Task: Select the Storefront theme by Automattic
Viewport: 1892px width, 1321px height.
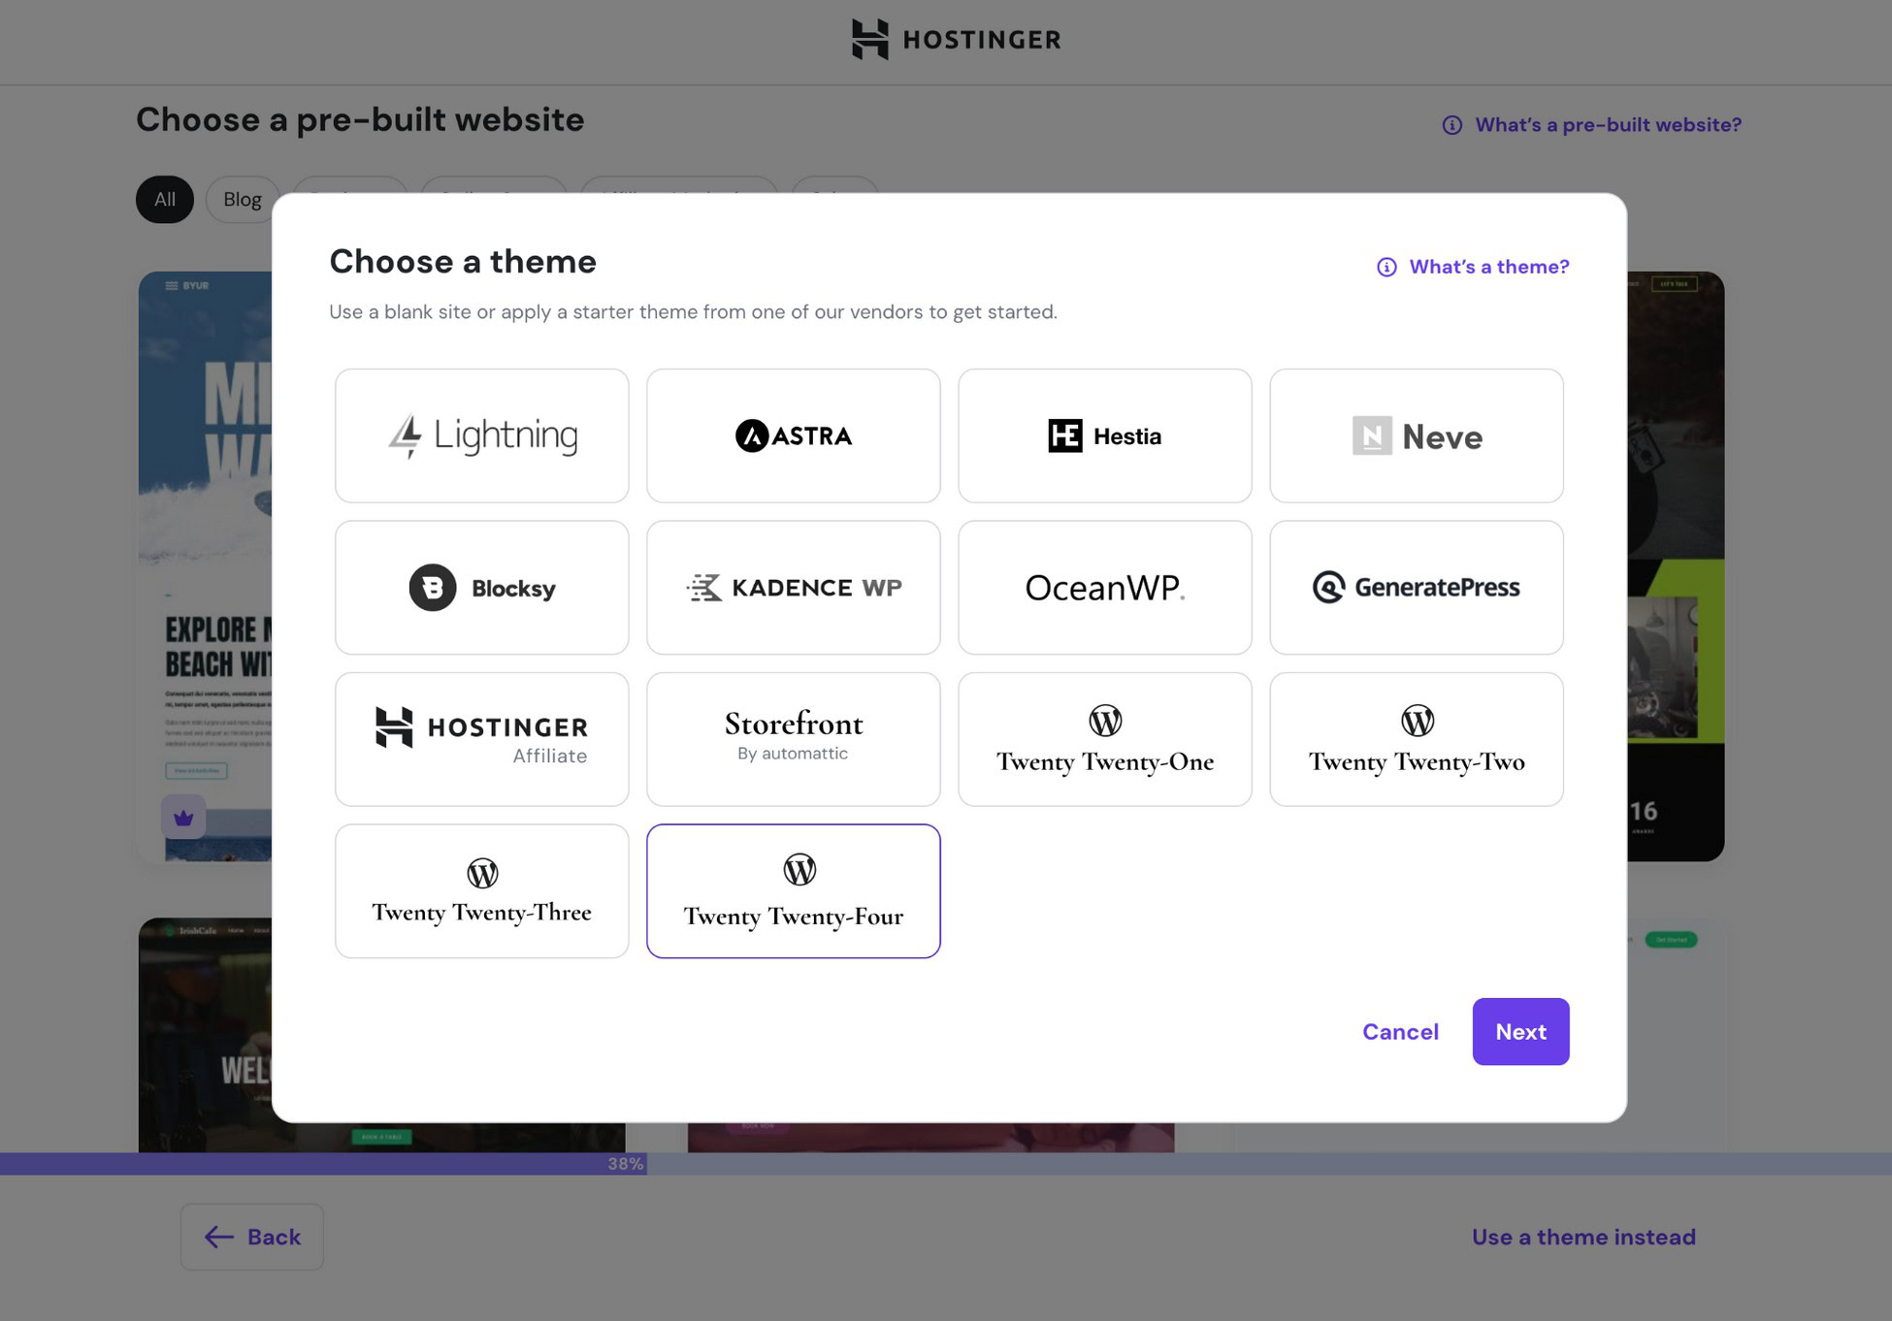Action: 793,738
